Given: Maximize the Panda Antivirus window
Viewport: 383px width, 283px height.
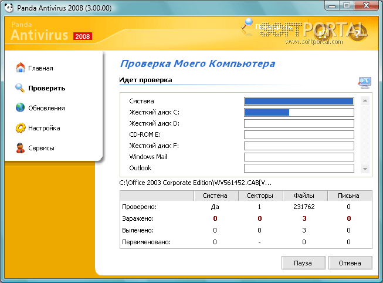Looking at the screenshot, I should tap(347, 6).
